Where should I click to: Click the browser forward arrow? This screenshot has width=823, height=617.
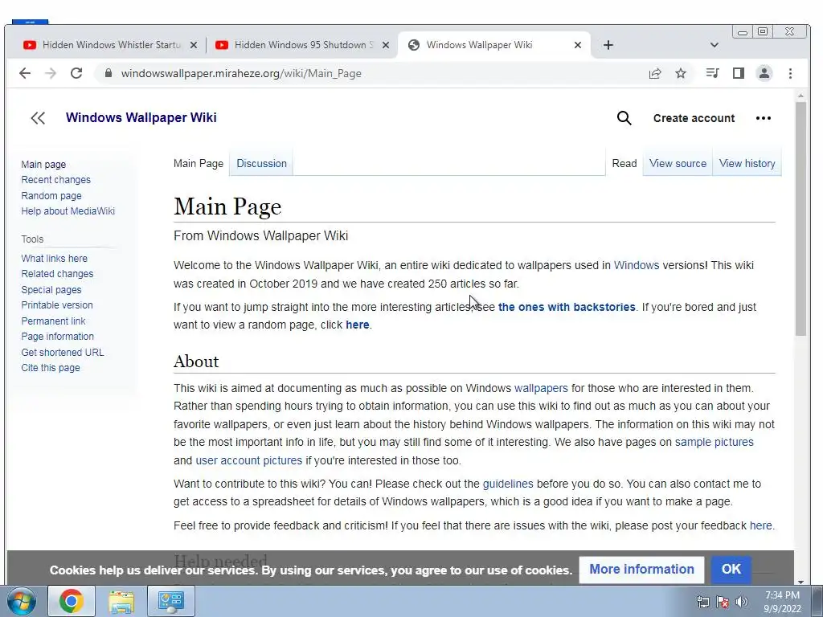tap(51, 73)
